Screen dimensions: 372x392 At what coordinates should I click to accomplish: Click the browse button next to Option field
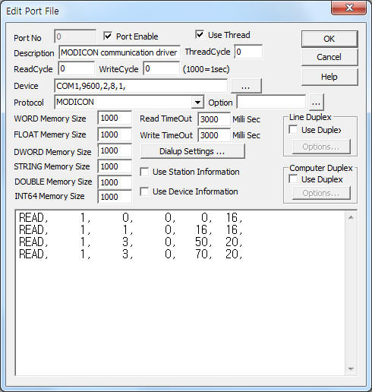(x=316, y=103)
